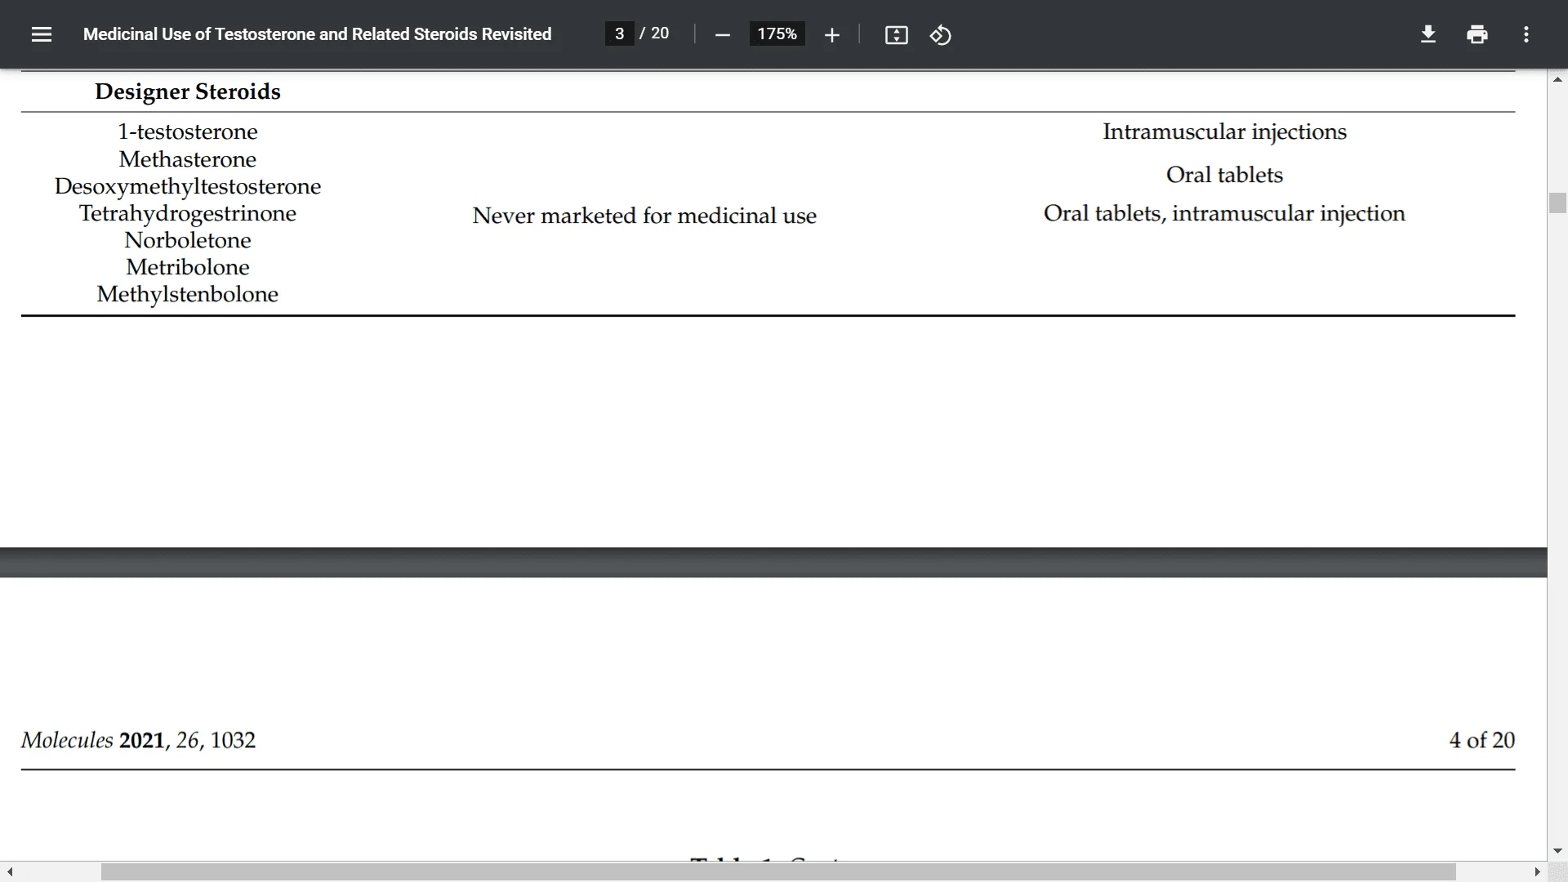Image resolution: width=1568 pixels, height=882 pixels.
Task: Click 'Never marketed for medicinal use' text
Action: pos(644,216)
